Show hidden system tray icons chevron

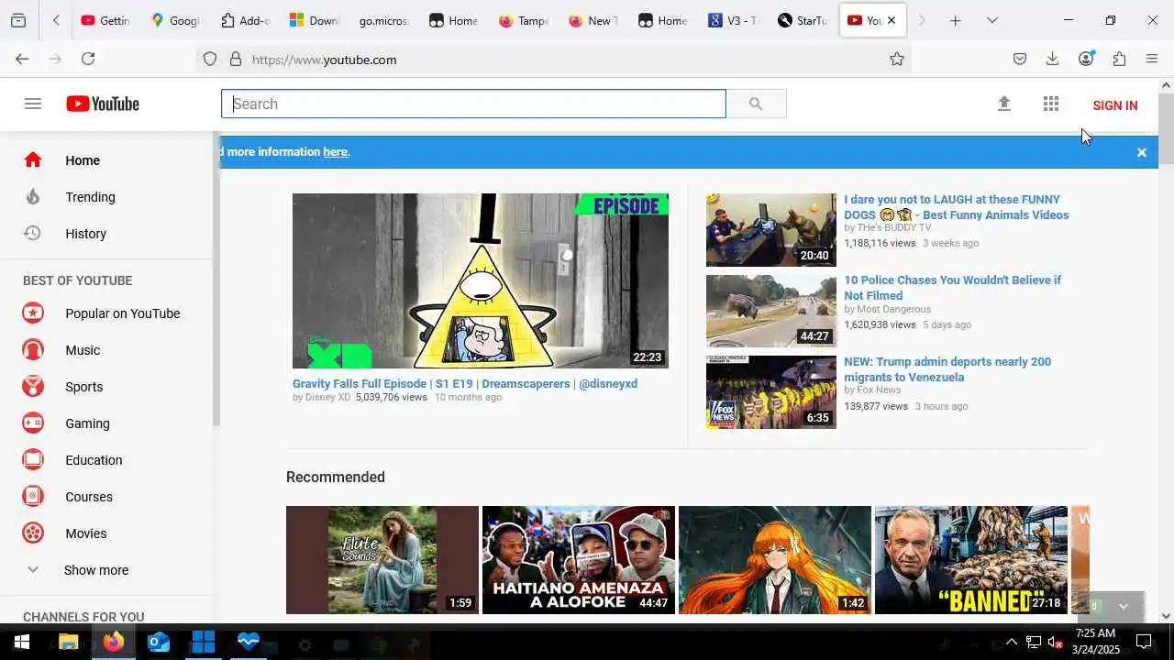1011,642
